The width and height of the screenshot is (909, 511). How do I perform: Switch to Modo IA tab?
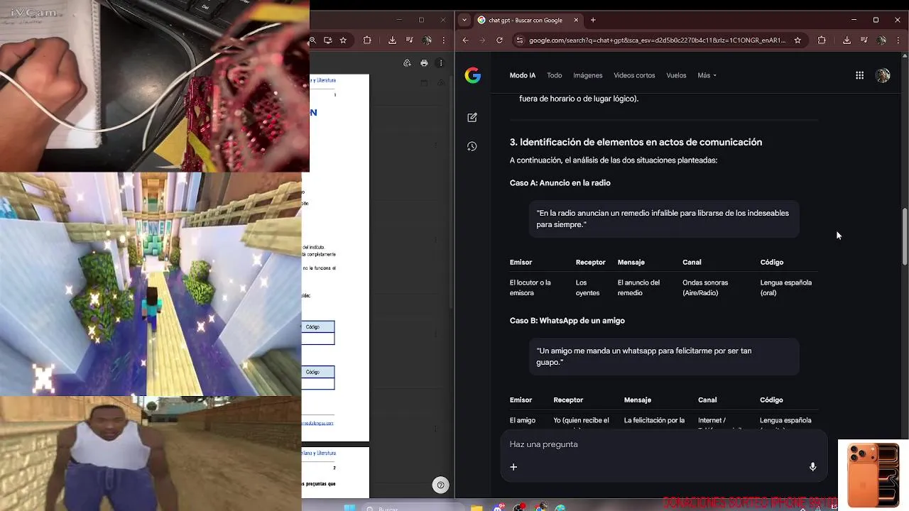pyautogui.click(x=523, y=75)
